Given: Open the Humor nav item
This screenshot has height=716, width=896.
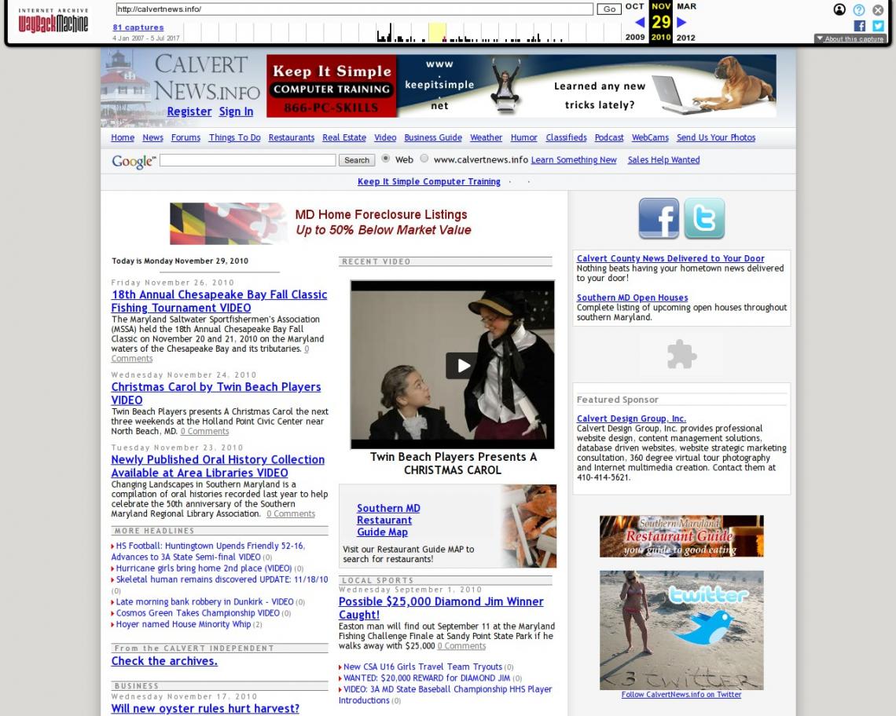Looking at the screenshot, I should [524, 137].
